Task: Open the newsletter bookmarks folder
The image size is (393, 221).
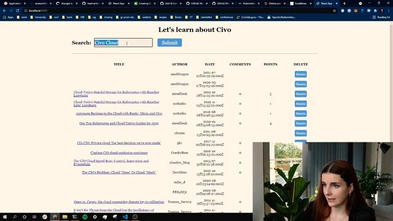Action: point(204,17)
